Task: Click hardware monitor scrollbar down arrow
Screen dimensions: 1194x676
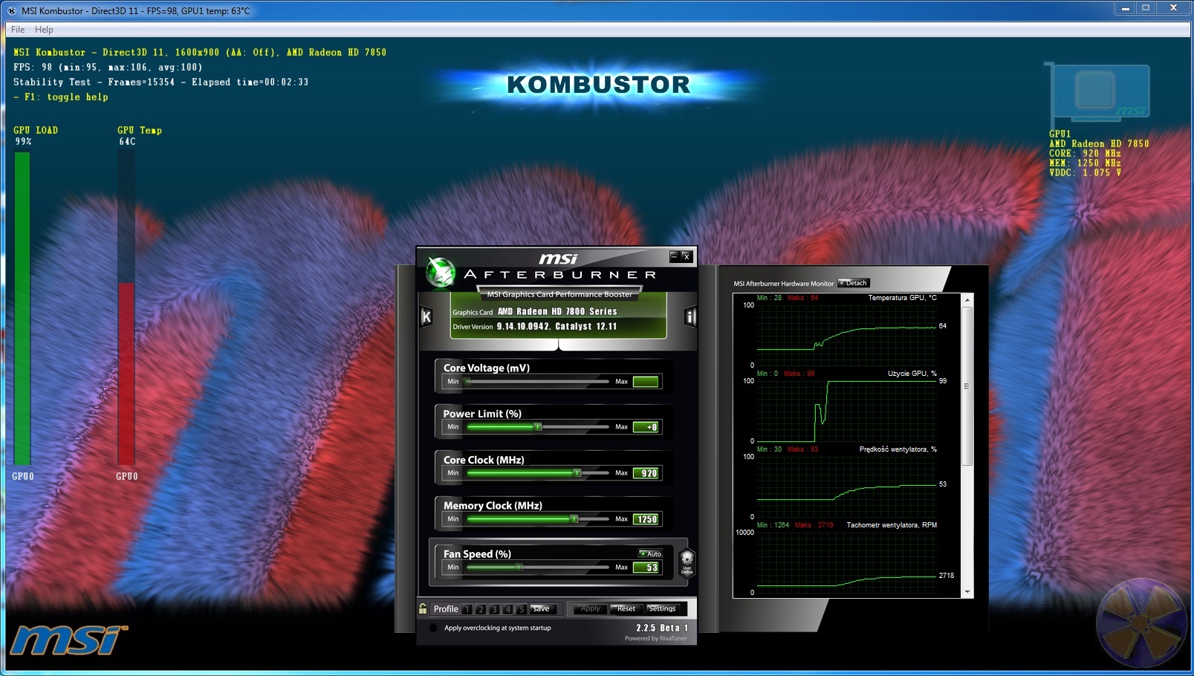Action: coord(967,592)
